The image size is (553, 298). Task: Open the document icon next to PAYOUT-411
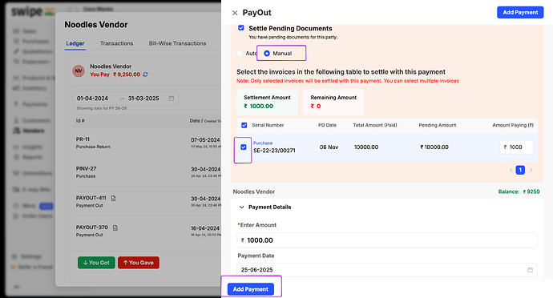coord(113,198)
